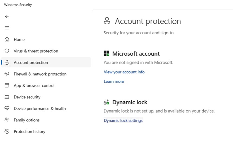Open the hamburger navigation menu
The height and width of the screenshot is (144, 233).
coord(7,28)
